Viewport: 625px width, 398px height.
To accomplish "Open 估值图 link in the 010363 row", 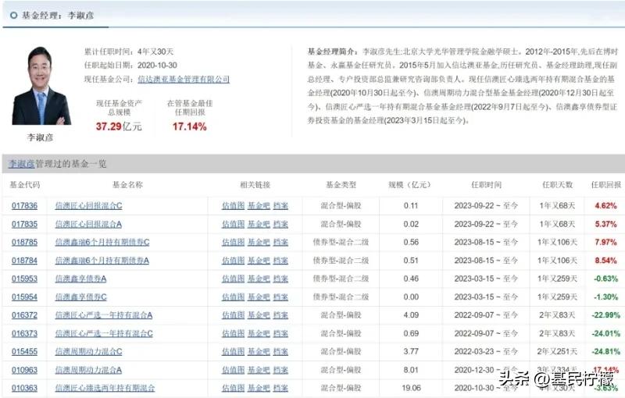I will [x=233, y=388].
